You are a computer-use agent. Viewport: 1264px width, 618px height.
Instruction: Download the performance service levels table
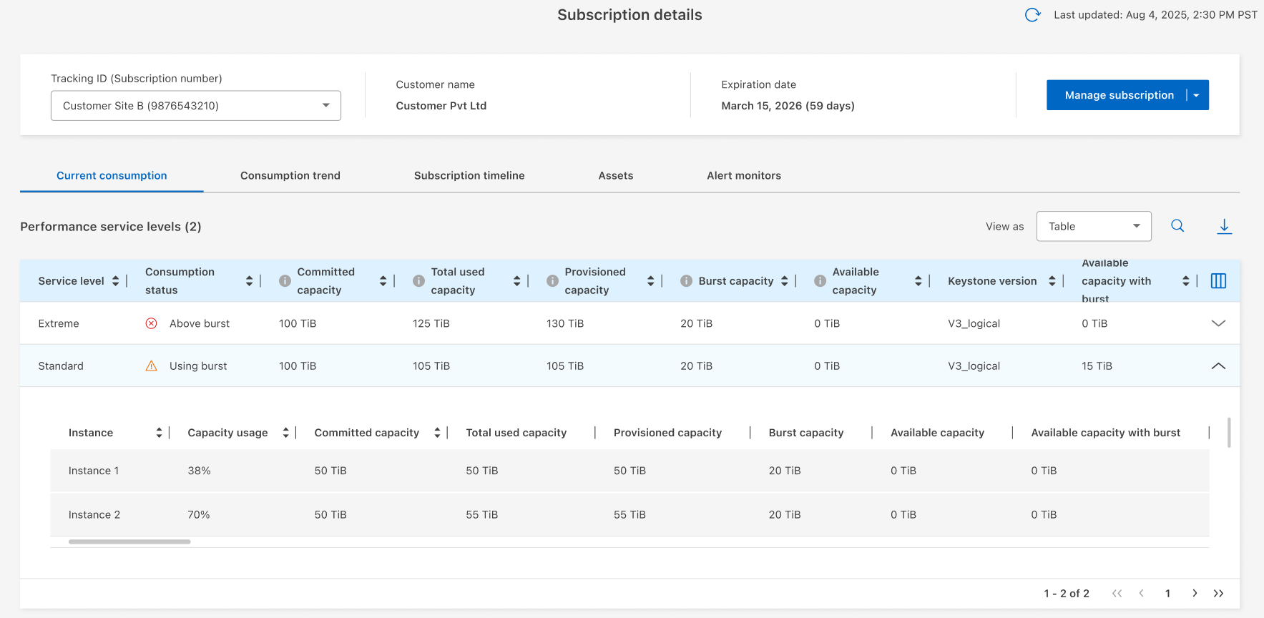click(1224, 227)
